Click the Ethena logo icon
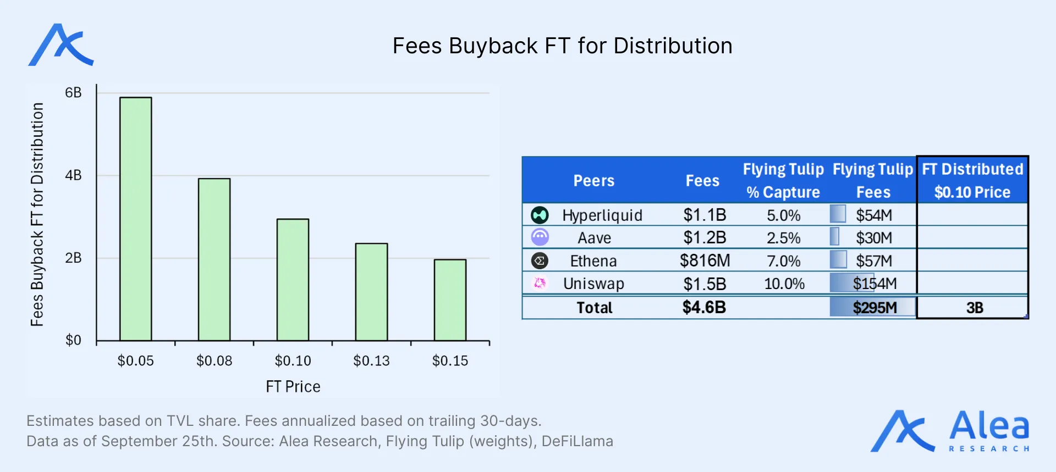The height and width of the screenshot is (472, 1056). coord(540,260)
